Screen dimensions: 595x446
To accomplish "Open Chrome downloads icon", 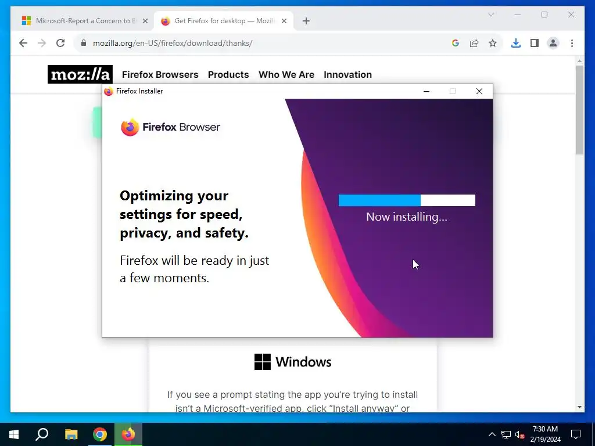I will point(516,43).
